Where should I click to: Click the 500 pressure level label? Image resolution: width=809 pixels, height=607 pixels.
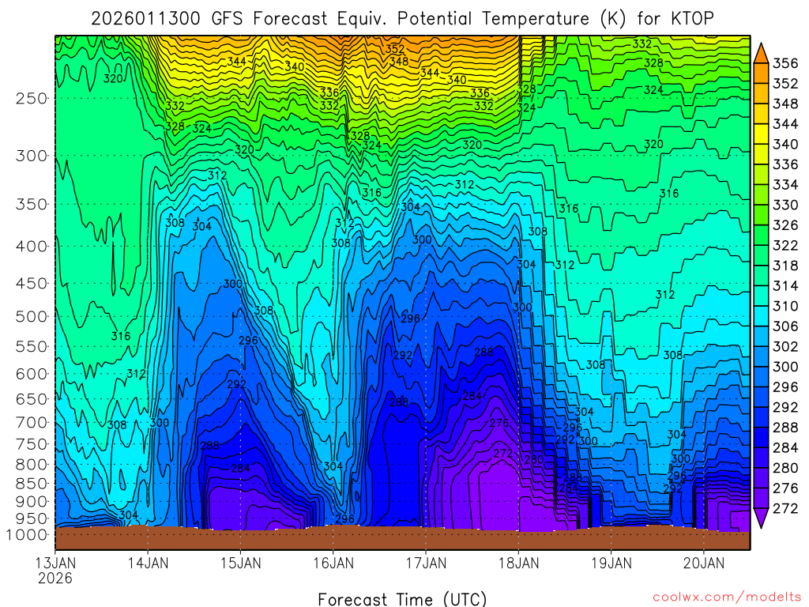coord(31,316)
